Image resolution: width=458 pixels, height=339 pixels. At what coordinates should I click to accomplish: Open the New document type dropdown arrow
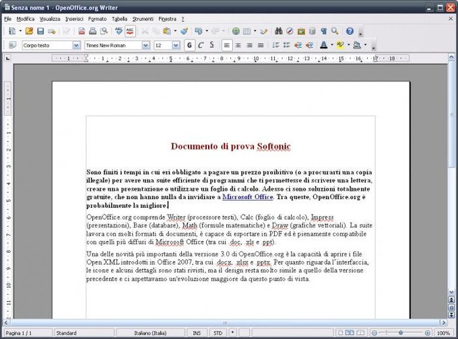pyautogui.click(x=20, y=31)
